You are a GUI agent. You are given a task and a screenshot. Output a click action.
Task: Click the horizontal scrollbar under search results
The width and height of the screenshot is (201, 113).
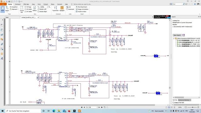[x=179, y=97]
